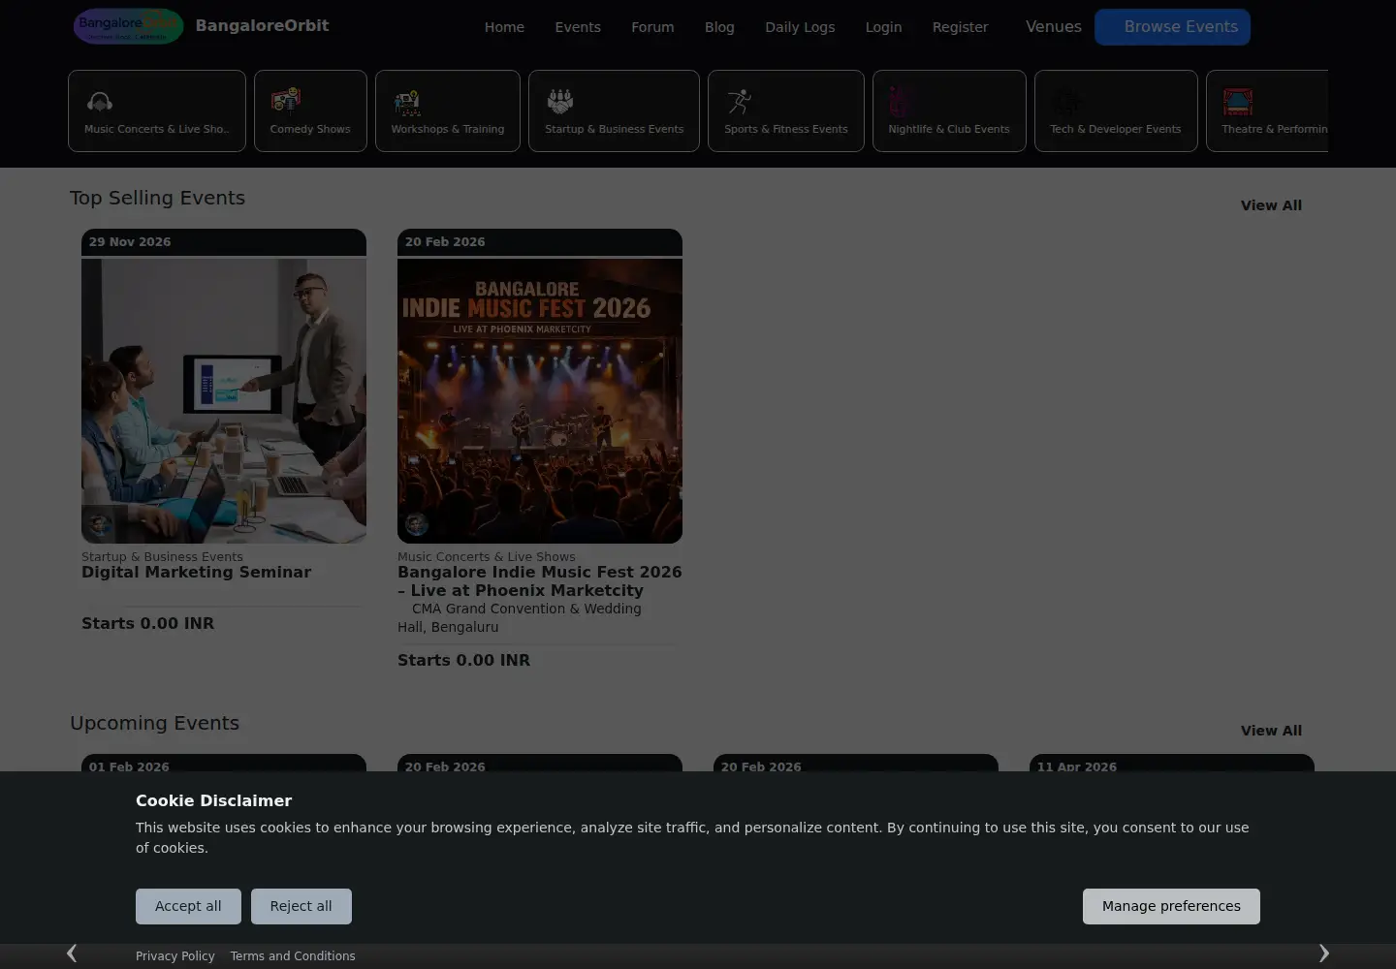Click the Indie Music Fest concert poster
The image size is (1396, 969).
540,400
